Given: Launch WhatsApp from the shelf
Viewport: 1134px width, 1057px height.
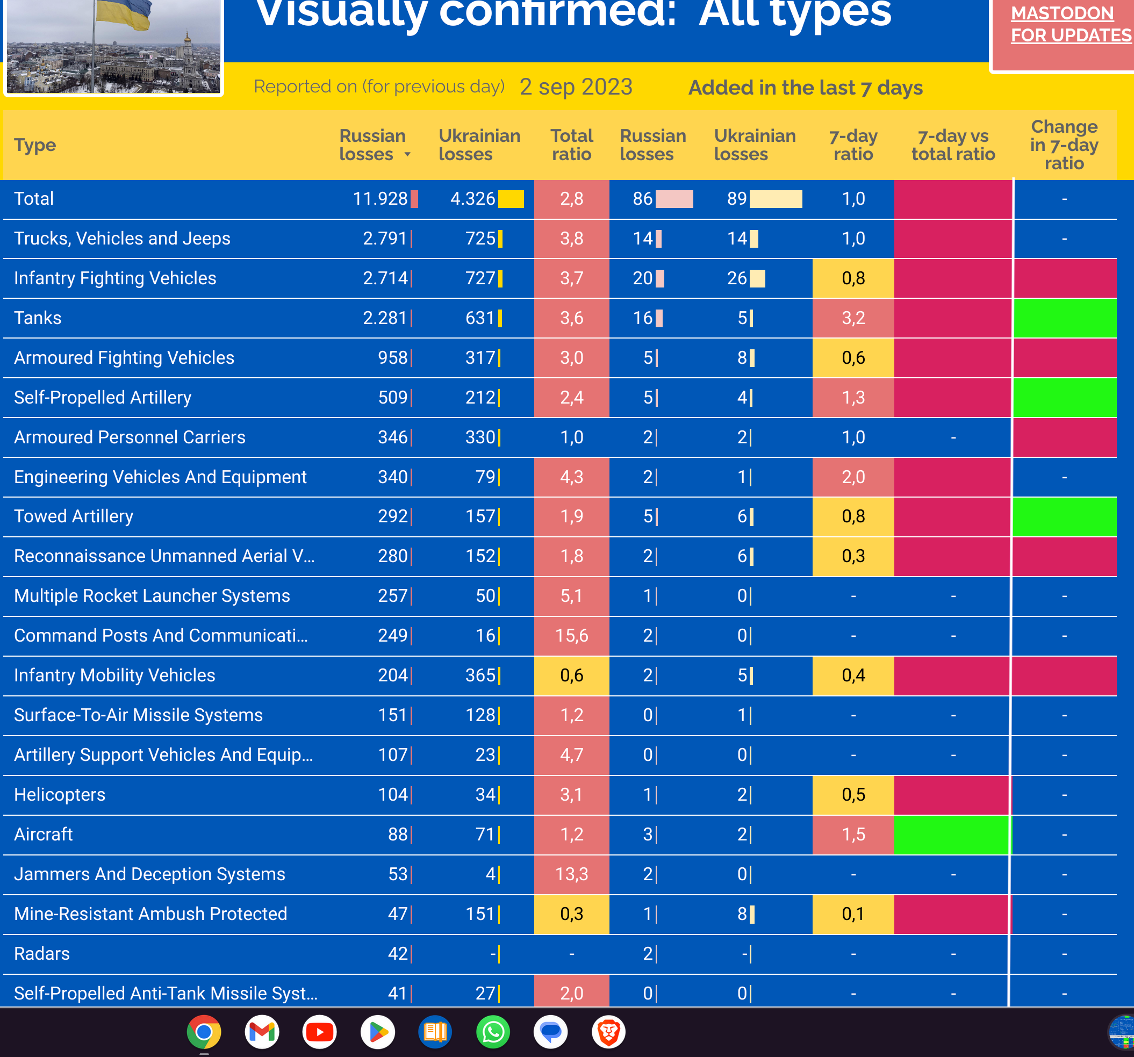Looking at the screenshot, I should click(493, 1031).
